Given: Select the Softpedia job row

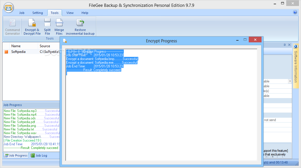Looking at the screenshot, I should click(x=31, y=52).
